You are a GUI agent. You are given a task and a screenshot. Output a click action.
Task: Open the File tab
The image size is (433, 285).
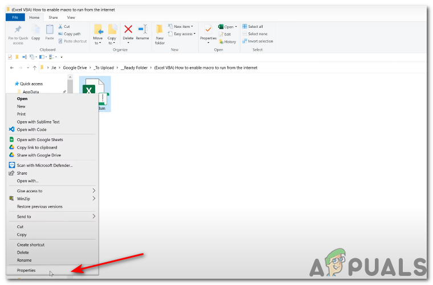pyautogui.click(x=15, y=18)
